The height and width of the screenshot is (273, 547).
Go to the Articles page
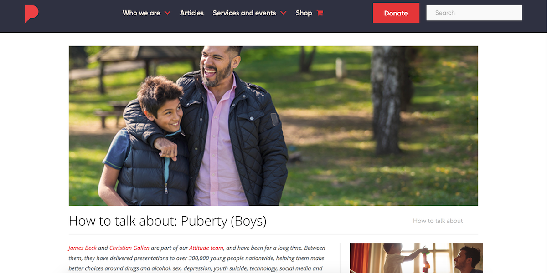pyautogui.click(x=192, y=13)
